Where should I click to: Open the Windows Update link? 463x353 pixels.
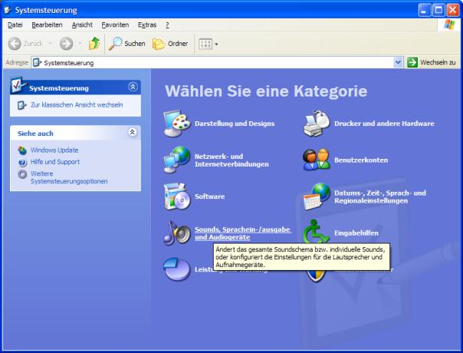54,150
